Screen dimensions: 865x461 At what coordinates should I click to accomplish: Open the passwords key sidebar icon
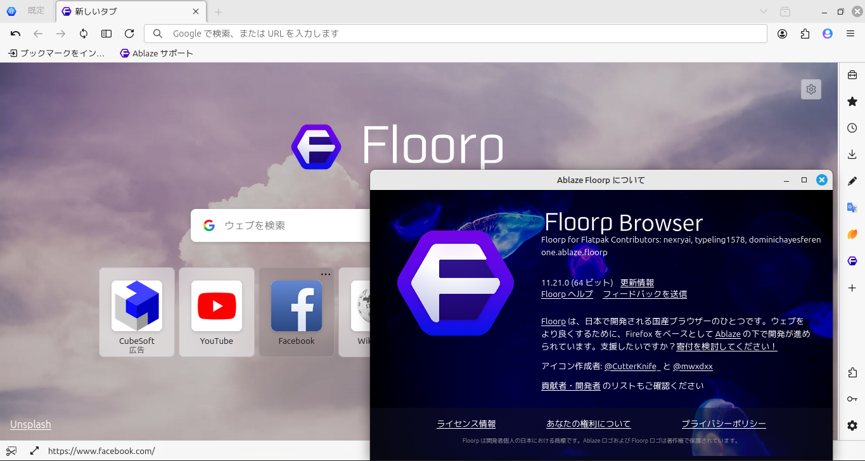point(852,399)
